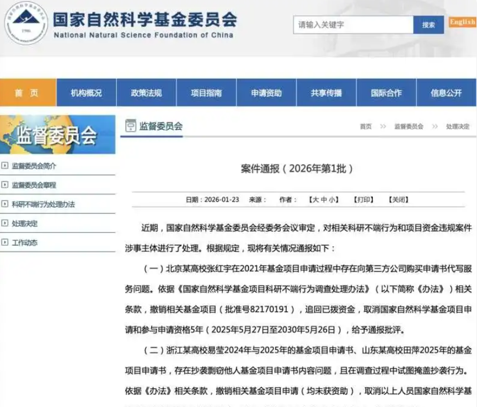Go to 监督委员会 in breadcrumb

click(x=409, y=126)
